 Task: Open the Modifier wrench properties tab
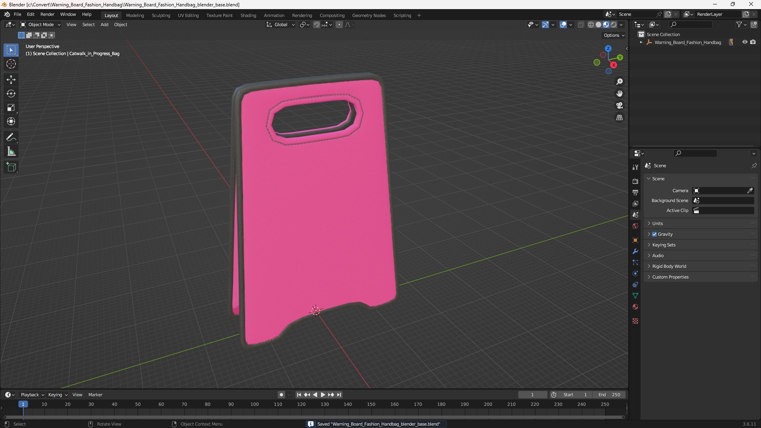(635, 251)
